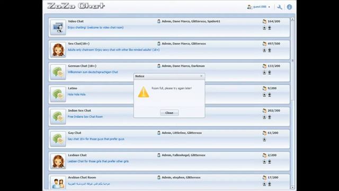The image size is (339, 191).
Task: Open the Sex Chat(18+) room title
Action: point(79,44)
